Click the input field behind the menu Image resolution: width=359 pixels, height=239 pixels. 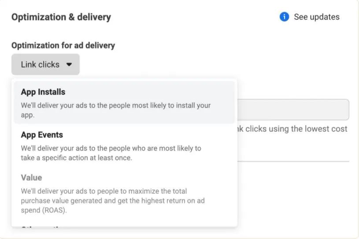[293, 110]
